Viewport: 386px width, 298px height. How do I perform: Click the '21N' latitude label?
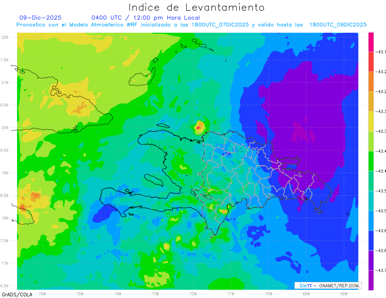(5, 83)
